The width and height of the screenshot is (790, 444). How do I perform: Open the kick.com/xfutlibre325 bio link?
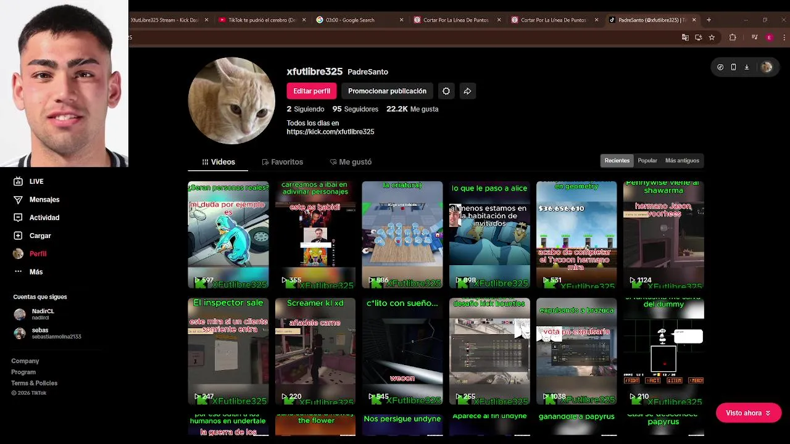coord(330,132)
